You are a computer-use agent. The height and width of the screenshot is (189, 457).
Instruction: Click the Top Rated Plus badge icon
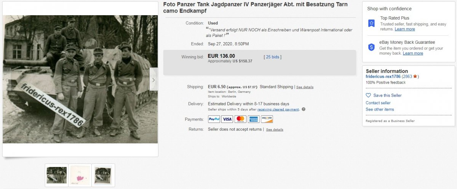[x=371, y=23]
